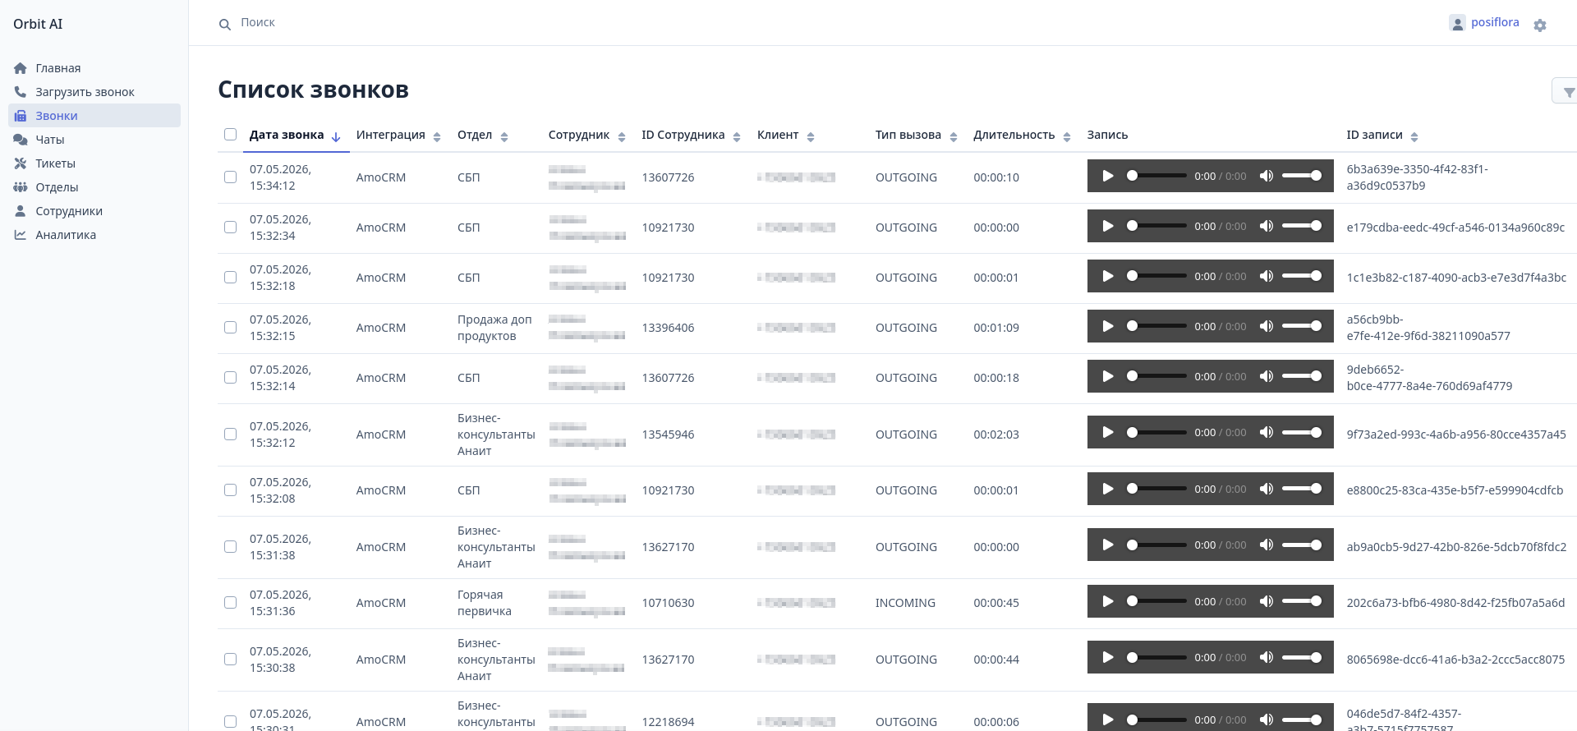
Task: Play recording of INCOMING 15:31:36 call
Action: 1108,601
